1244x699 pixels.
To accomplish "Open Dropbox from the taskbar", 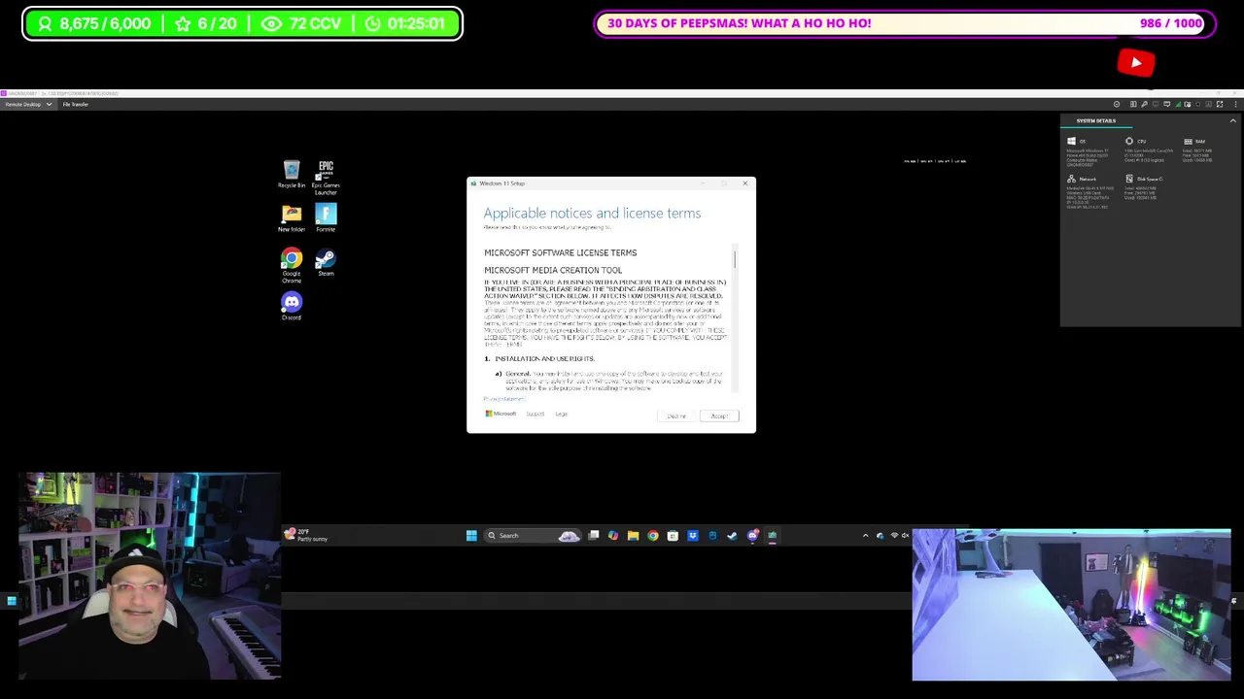I will click(693, 536).
